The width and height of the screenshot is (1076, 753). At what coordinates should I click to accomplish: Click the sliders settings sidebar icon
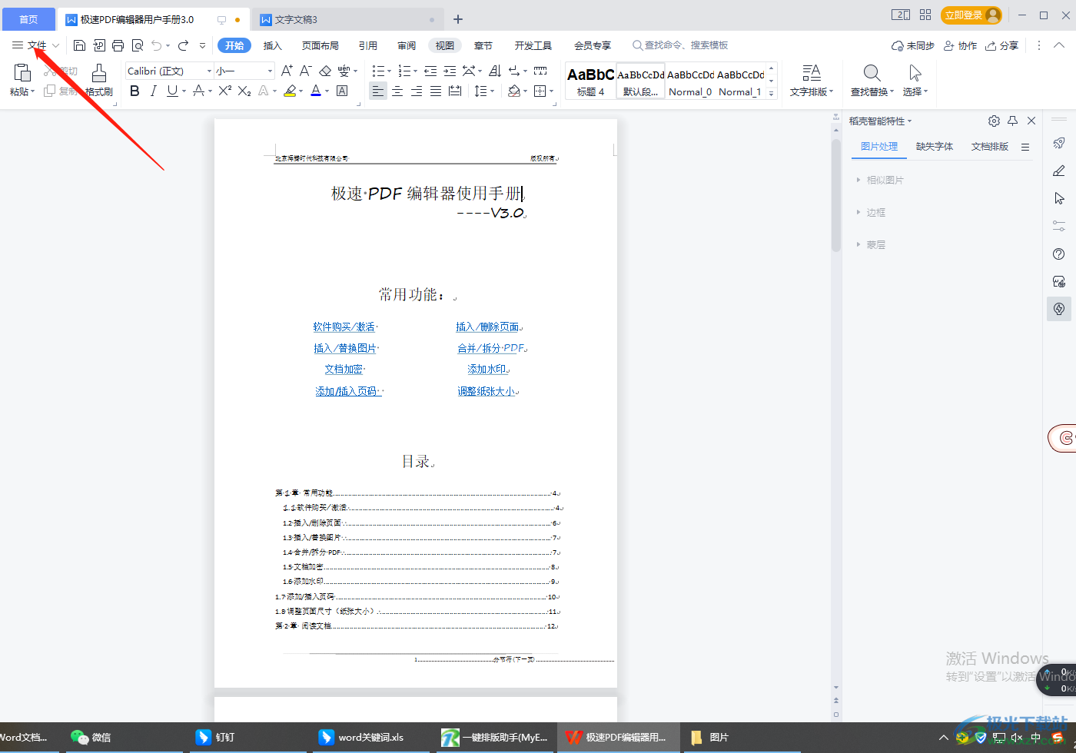click(x=1059, y=226)
